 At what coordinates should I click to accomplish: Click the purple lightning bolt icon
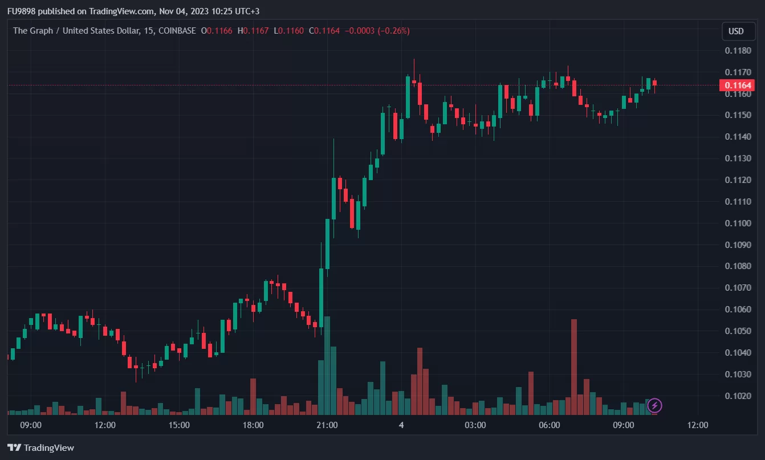coord(655,405)
